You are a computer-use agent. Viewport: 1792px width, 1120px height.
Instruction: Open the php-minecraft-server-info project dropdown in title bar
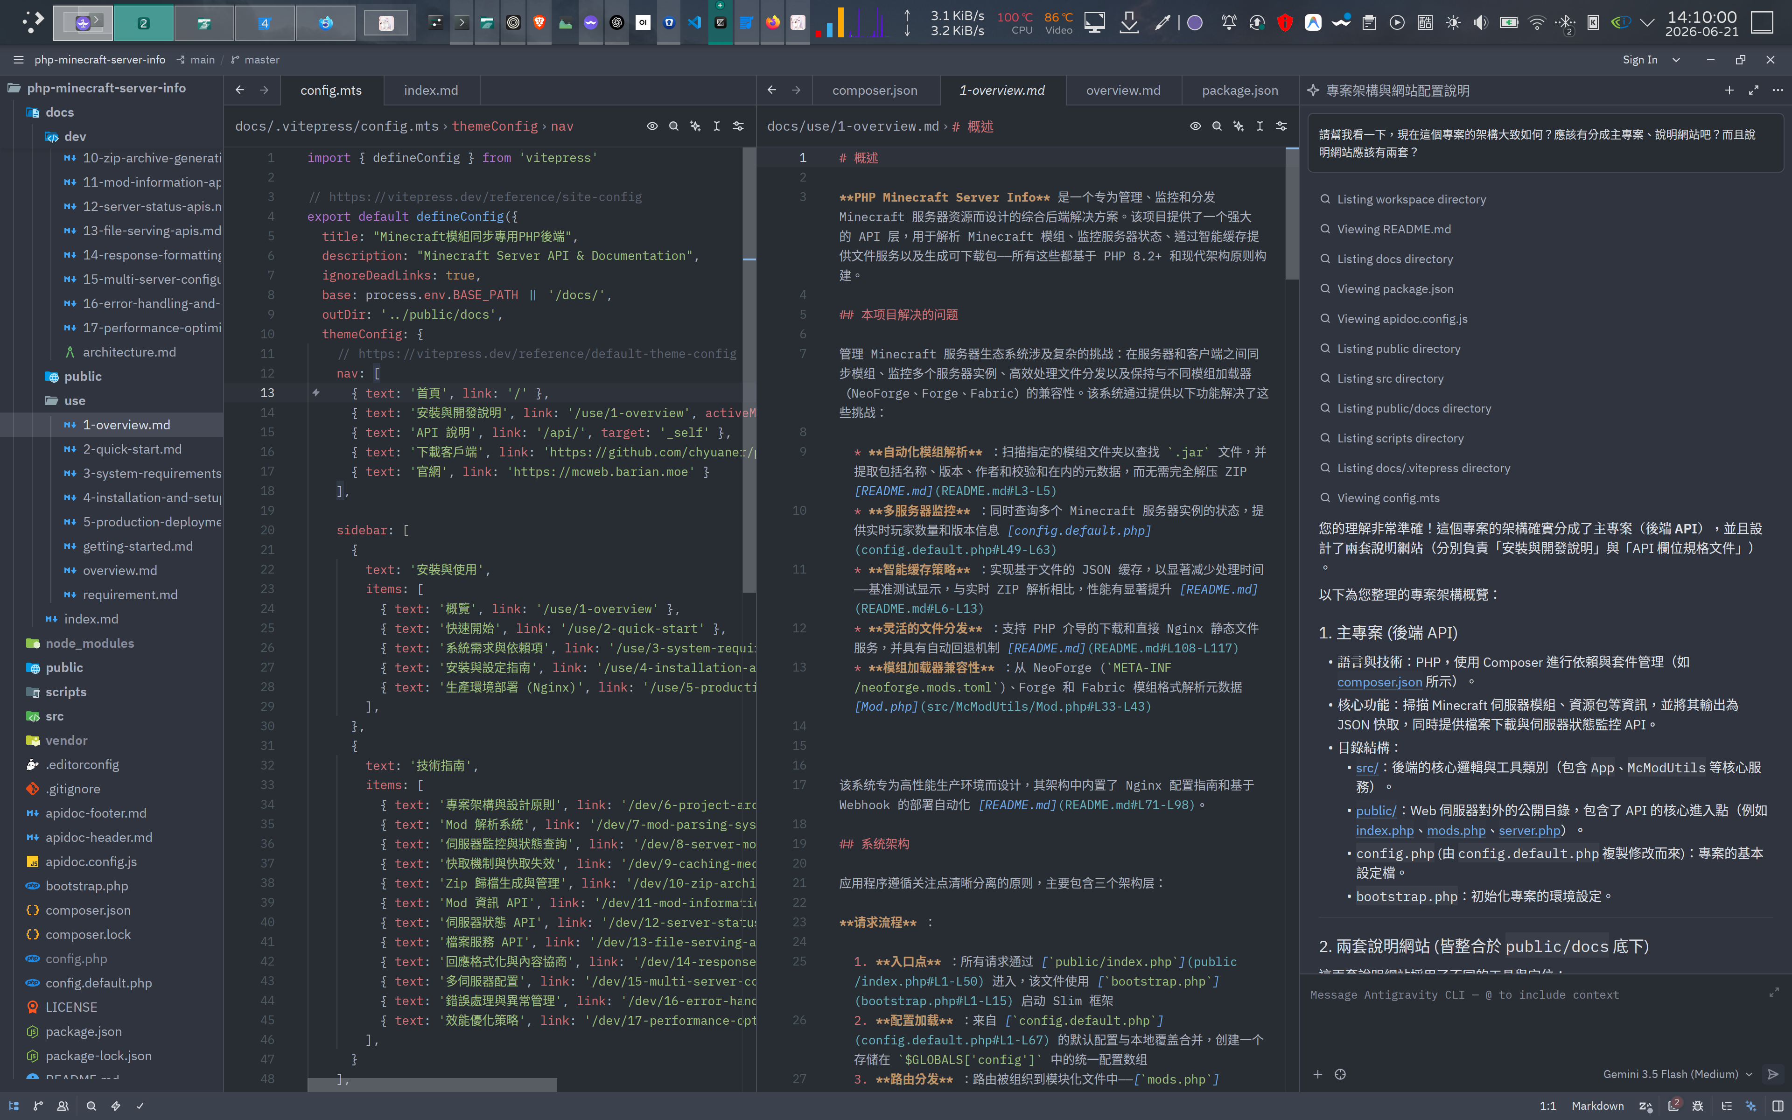(100, 59)
